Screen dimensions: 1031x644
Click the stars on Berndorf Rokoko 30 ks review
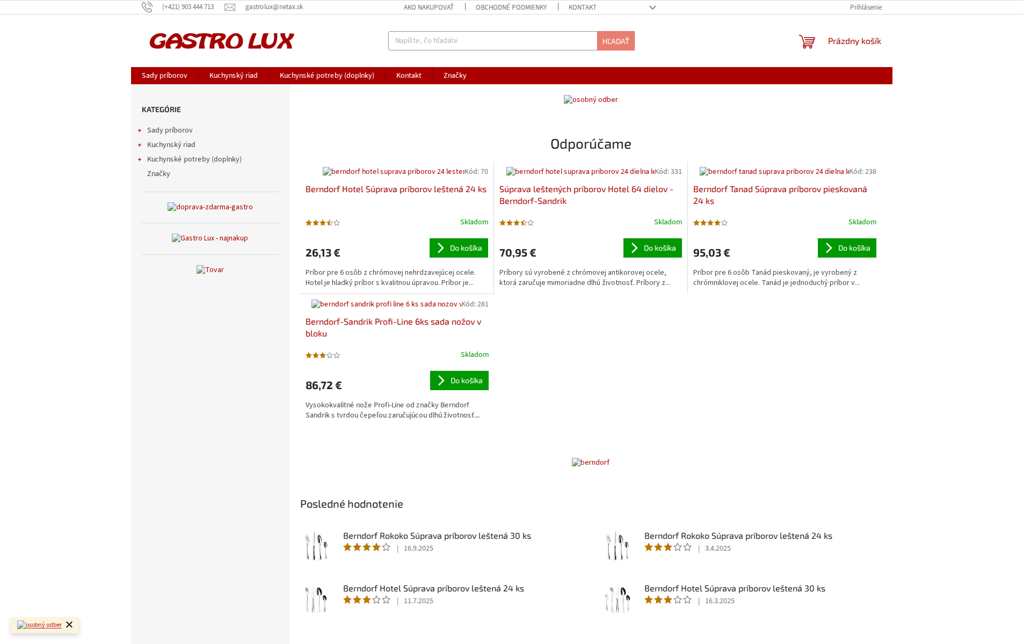367,547
